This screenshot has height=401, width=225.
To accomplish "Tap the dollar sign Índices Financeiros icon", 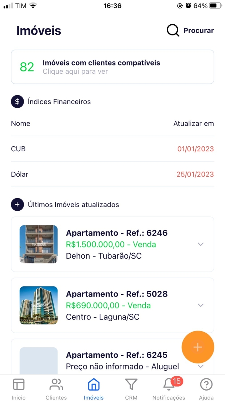I will click(x=17, y=102).
